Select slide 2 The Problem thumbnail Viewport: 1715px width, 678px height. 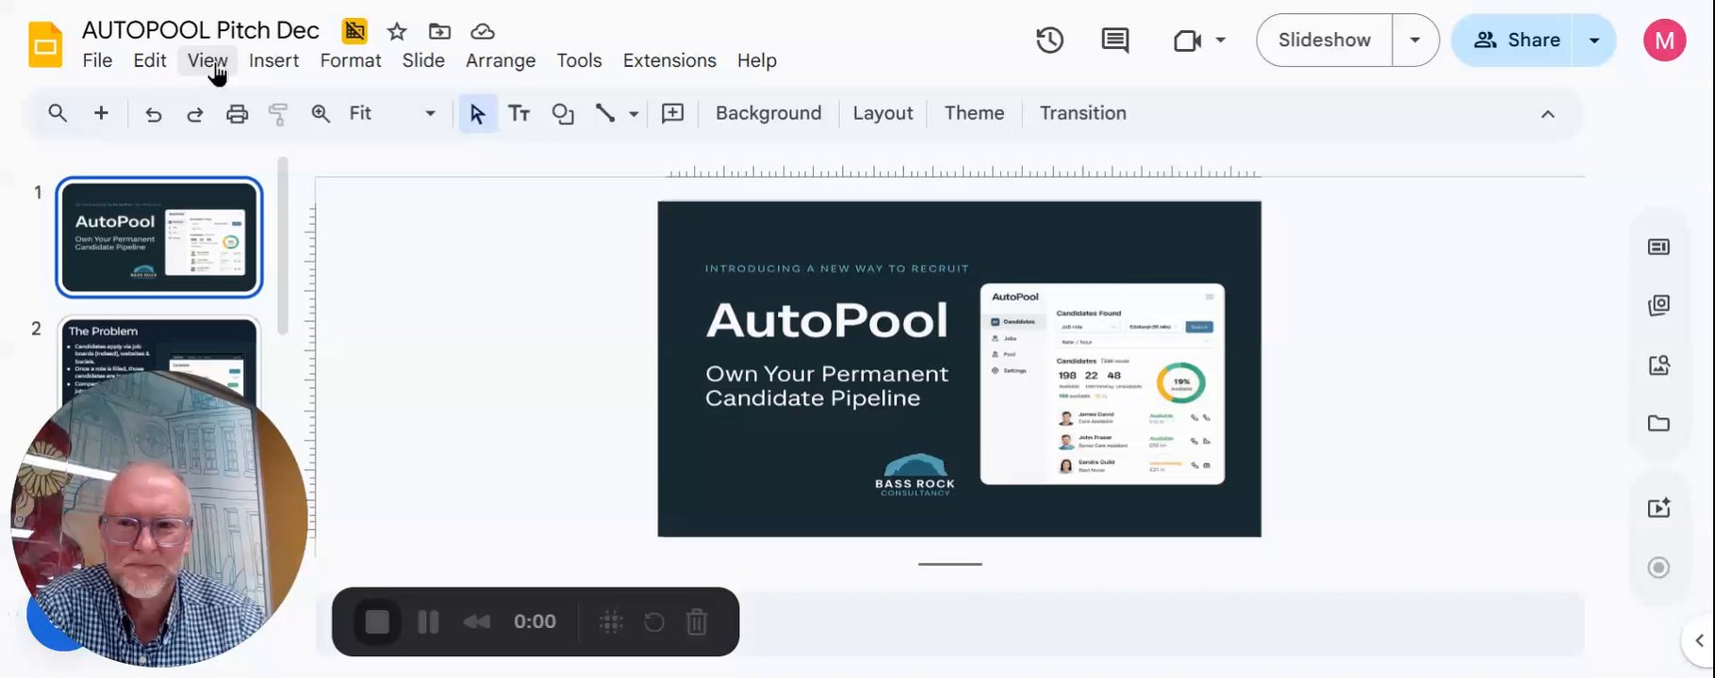point(158,363)
